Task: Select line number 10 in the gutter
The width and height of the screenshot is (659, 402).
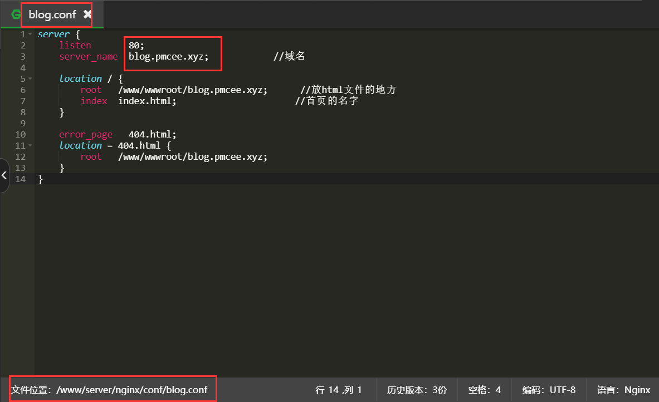Action: click(21, 134)
